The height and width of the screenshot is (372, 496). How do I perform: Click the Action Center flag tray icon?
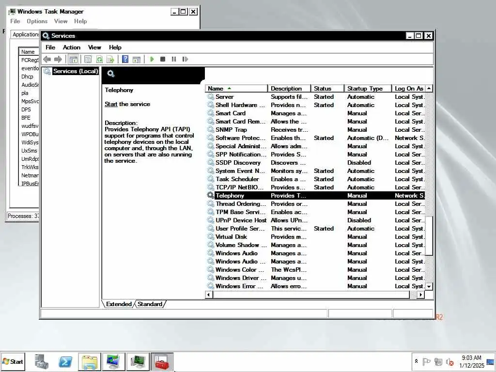pyautogui.click(x=426, y=361)
